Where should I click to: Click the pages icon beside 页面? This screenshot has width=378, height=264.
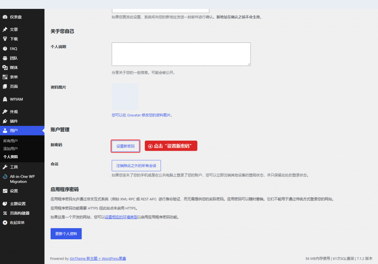click(5, 86)
